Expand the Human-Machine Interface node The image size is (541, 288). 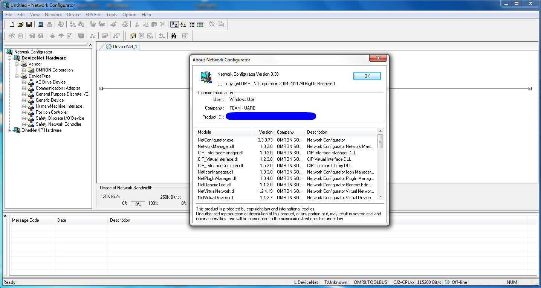(24, 106)
